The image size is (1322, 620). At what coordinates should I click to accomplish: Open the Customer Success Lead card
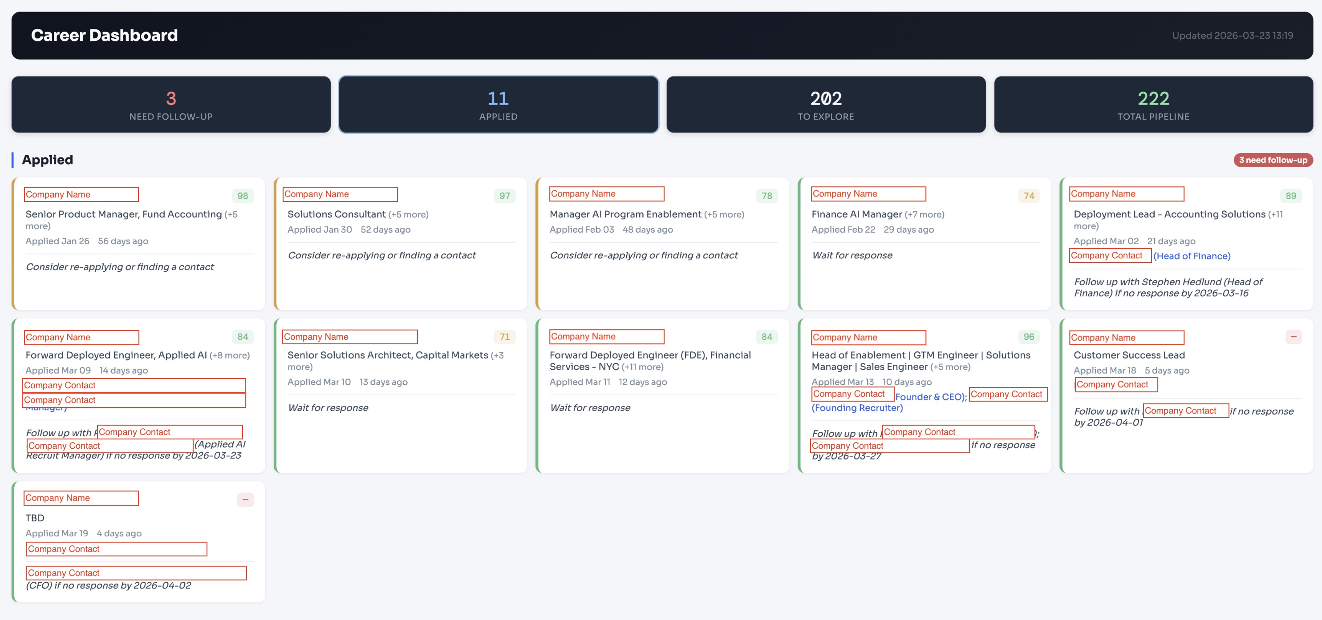click(x=1187, y=395)
